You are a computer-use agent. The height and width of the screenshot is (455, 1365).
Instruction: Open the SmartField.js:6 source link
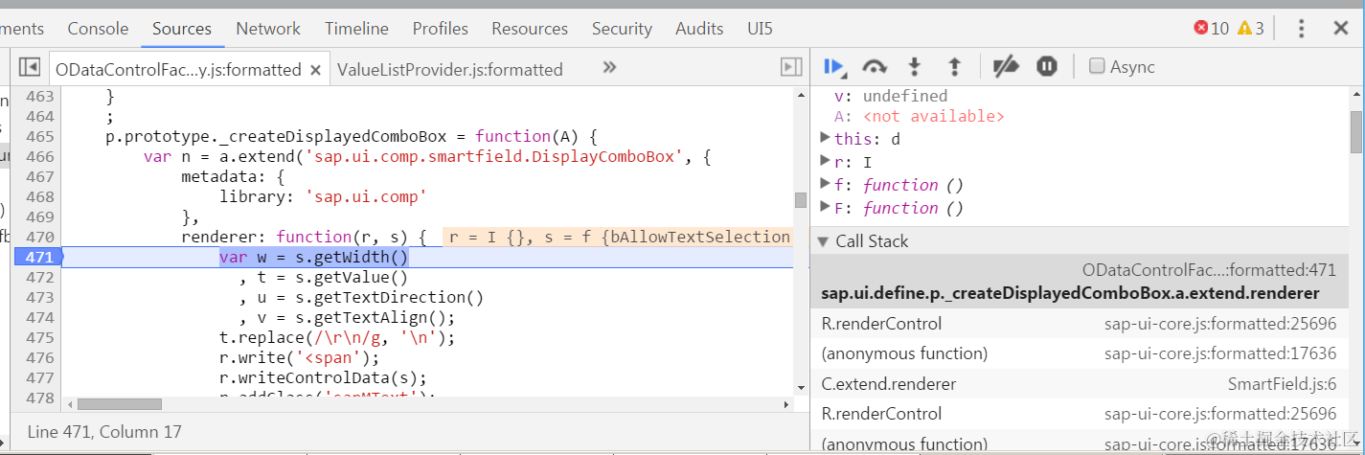(x=1282, y=384)
